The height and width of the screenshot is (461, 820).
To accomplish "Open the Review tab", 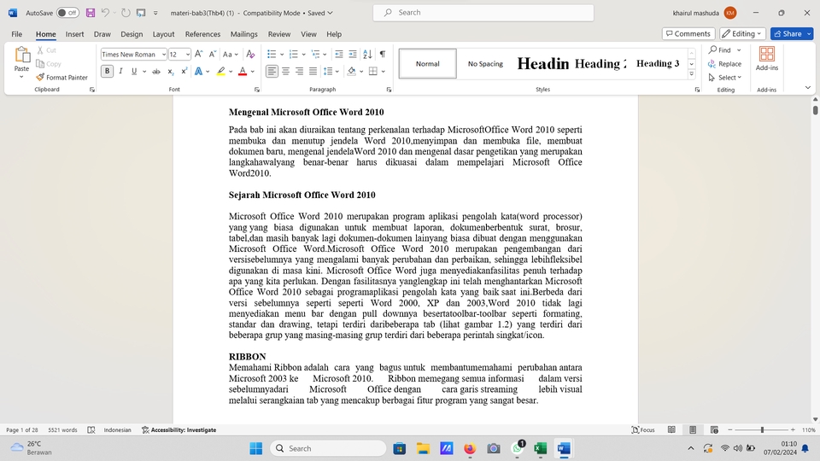I will tap(279, 34).
